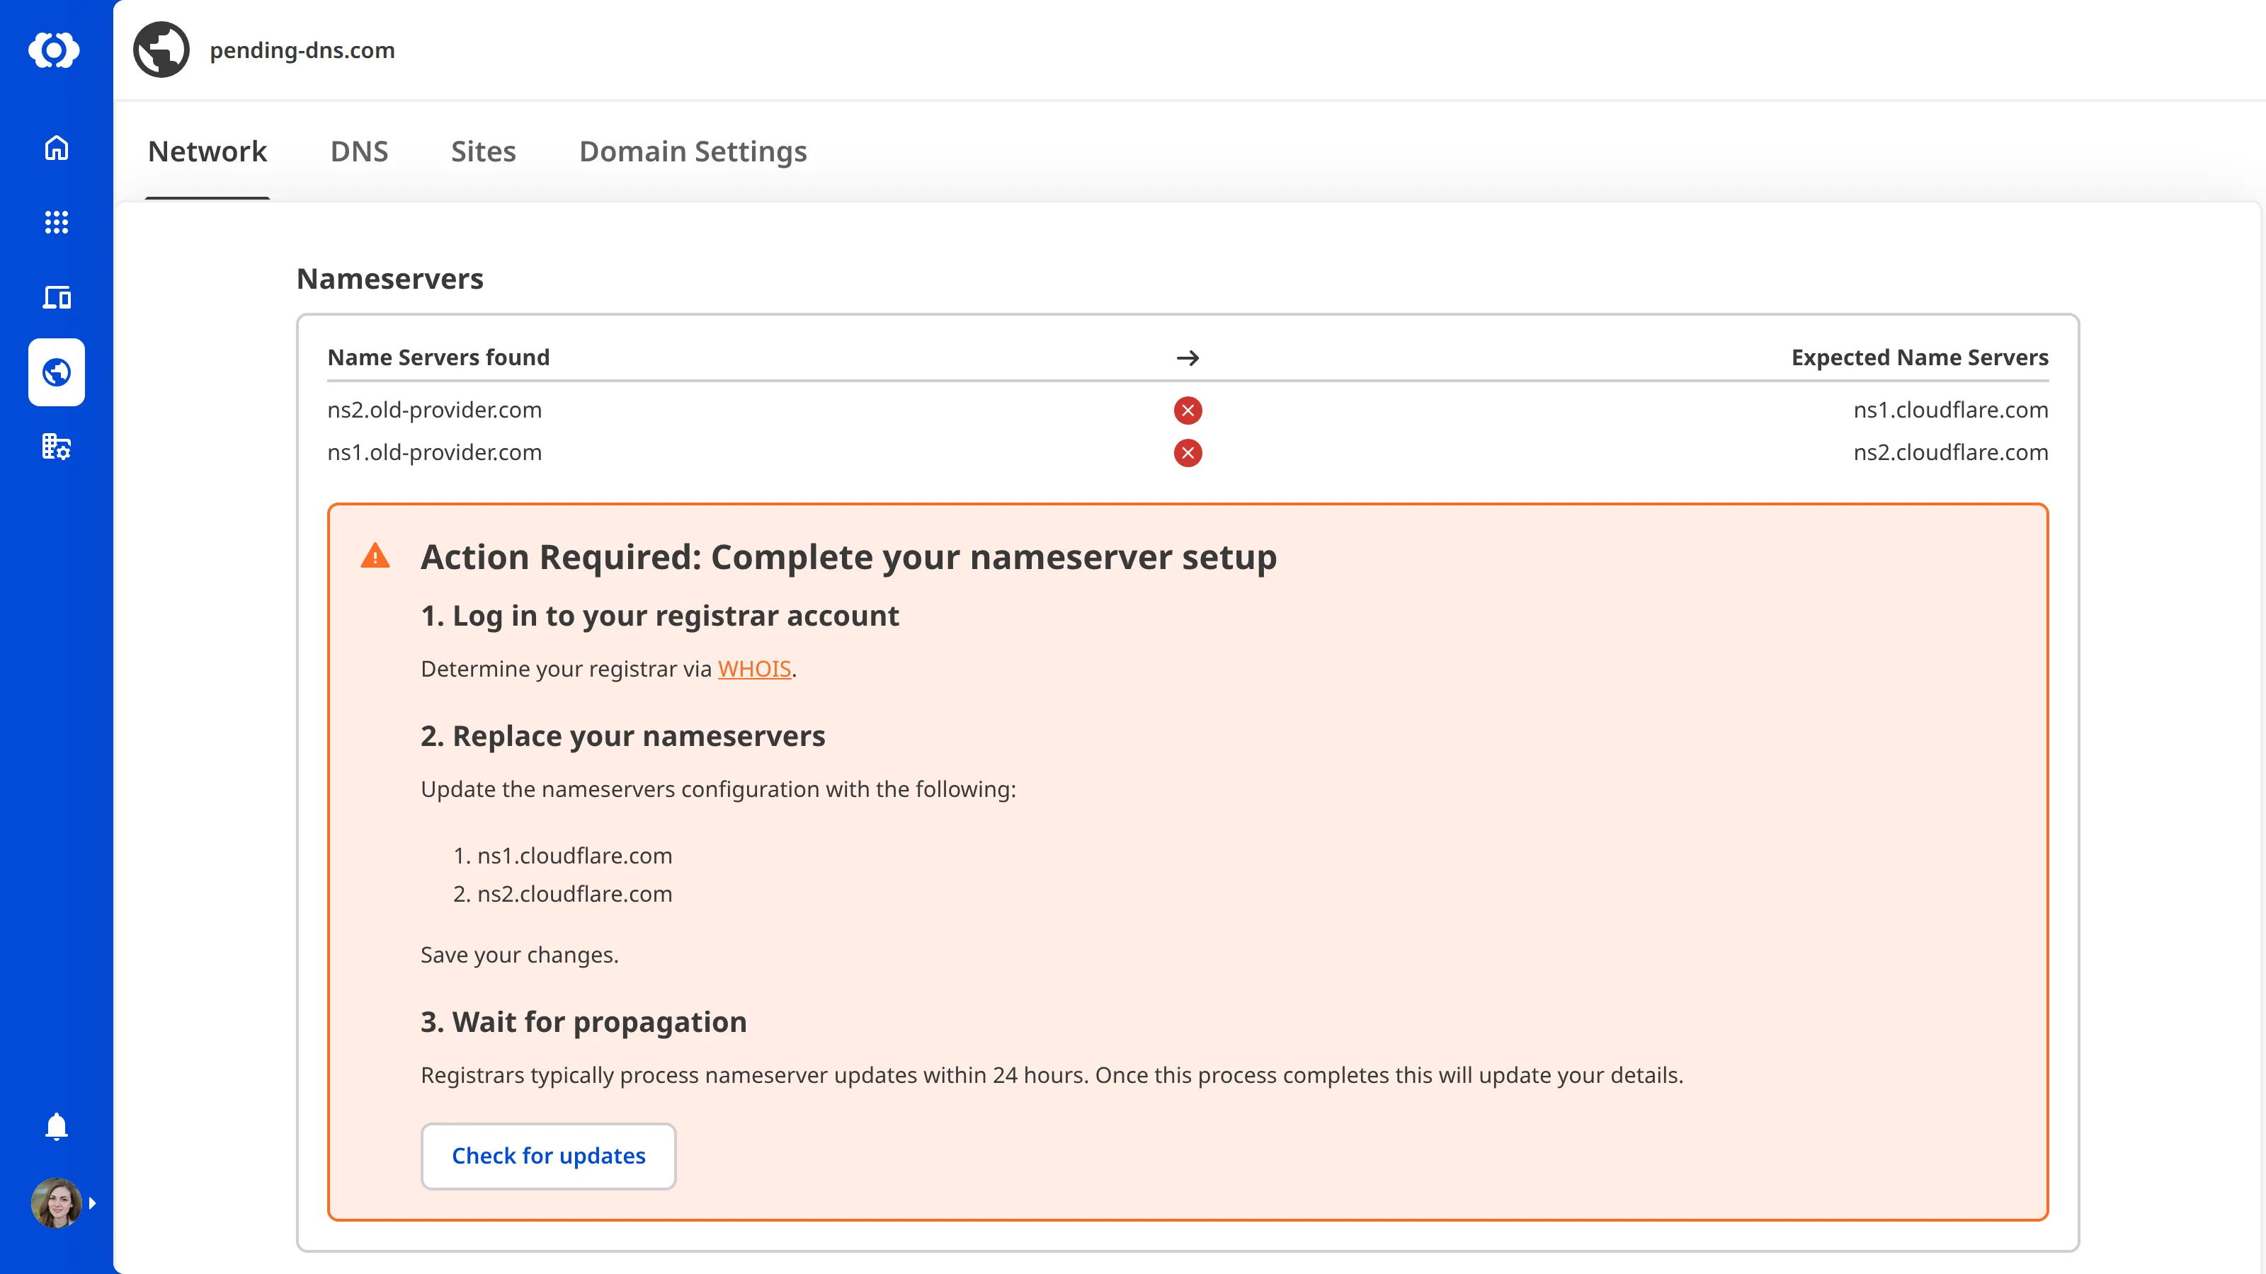This screenshot has width=2266, height=1274.
Task: Open the apps grid in the sidebar
Action: 57,222
